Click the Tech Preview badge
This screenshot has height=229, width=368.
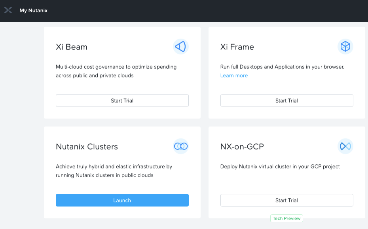point(286,218)
